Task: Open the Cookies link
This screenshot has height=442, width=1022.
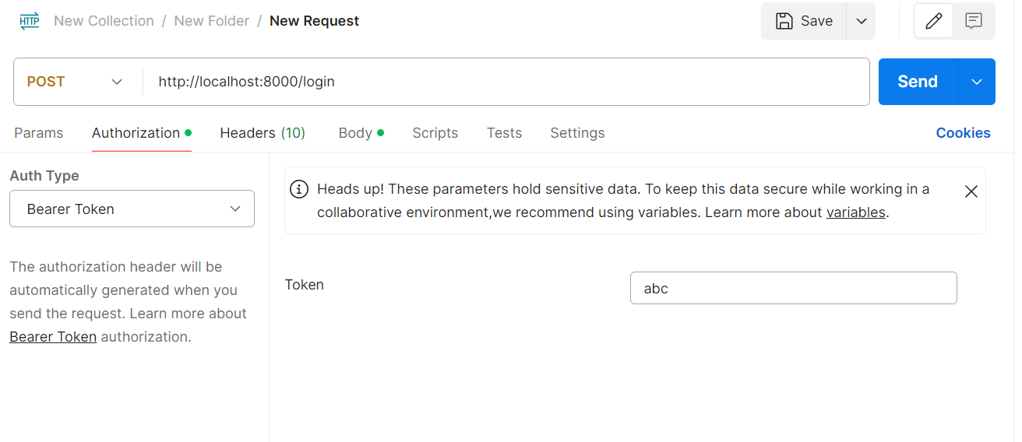Action: 963,133
